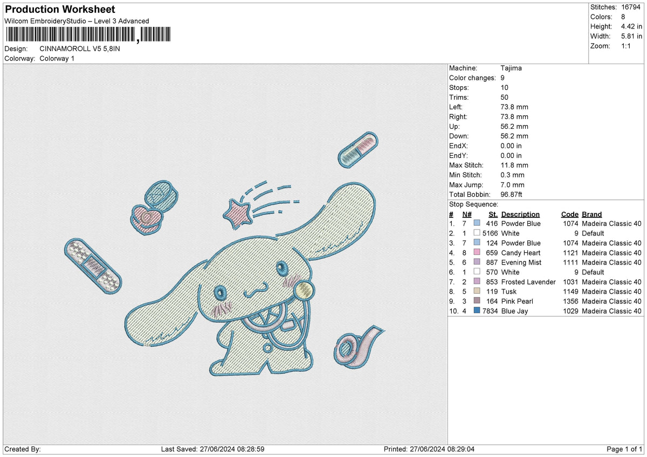Click the Production Worksheet title

(60, 10)
